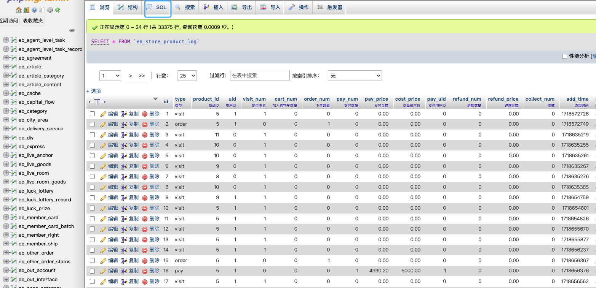Viewport: 596px width, 288px height.
Task: Open the 触发器 triggers tab
Action: pyautogui.click(x=330, y=7)
